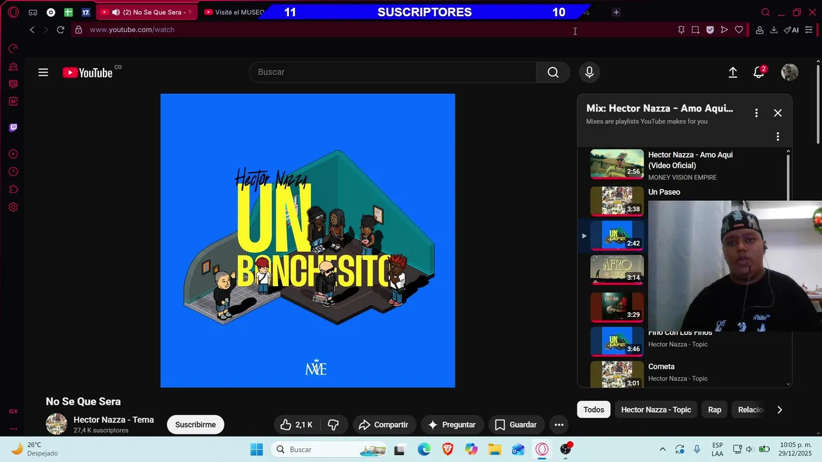Open the Hector Nazza - Tema channel link
This screenshot has width=822, height=462.
(114, 420)
